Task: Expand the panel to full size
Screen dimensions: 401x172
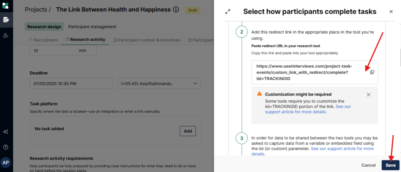Action: (x=228, y=12)
